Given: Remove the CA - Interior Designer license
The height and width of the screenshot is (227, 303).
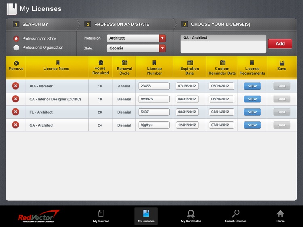Looking at the screenshot, I should (15, 99).
